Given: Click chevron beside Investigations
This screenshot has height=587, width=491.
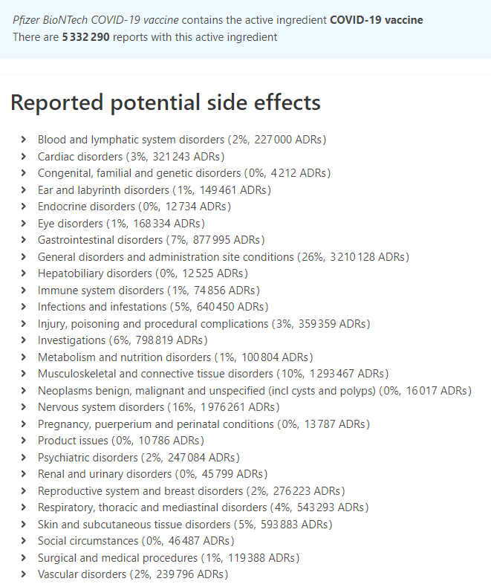Looking at the screenshot, I should click(24, 340).
